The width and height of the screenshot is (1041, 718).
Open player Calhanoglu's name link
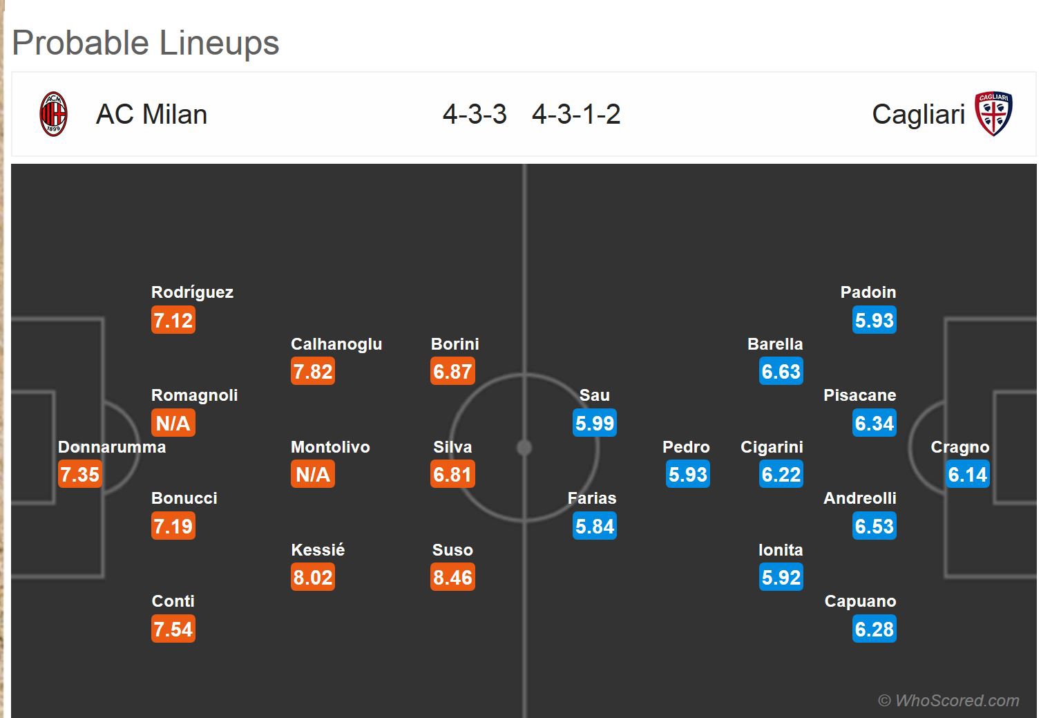(336, 344)
